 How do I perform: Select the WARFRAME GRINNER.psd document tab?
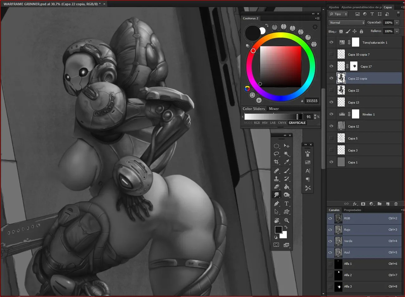(52, 4)
